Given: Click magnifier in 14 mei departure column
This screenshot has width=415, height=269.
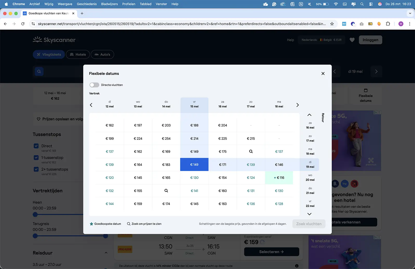Looking at the screenshot, I should (166, 191).
